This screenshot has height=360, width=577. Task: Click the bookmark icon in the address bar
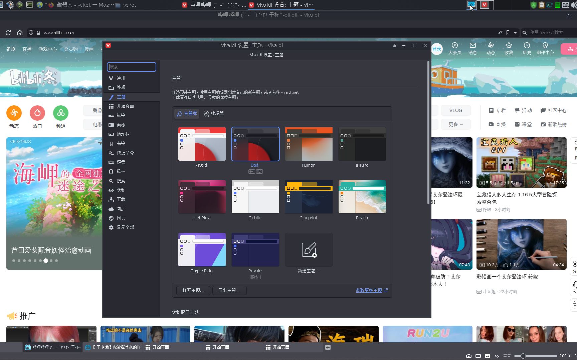[508, 33]
